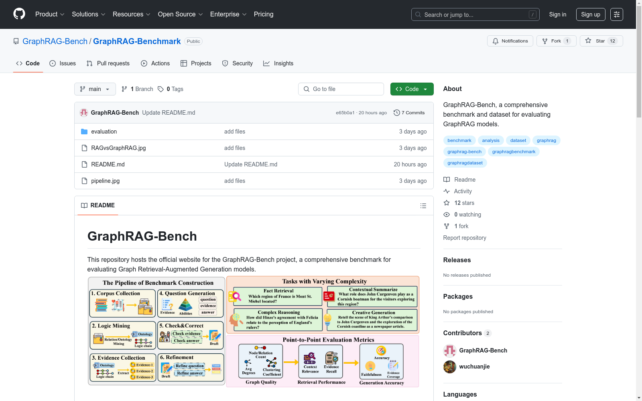Screen dimensions: 642x401
Task: Open the RAGvsGraphRAG.jpg file
Action: coord(118,148)
